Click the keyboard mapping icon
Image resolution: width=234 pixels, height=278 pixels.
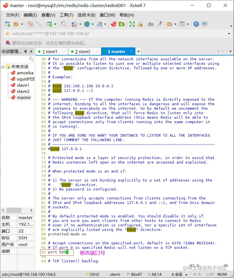pyautogui.click(x=150, y=24)
